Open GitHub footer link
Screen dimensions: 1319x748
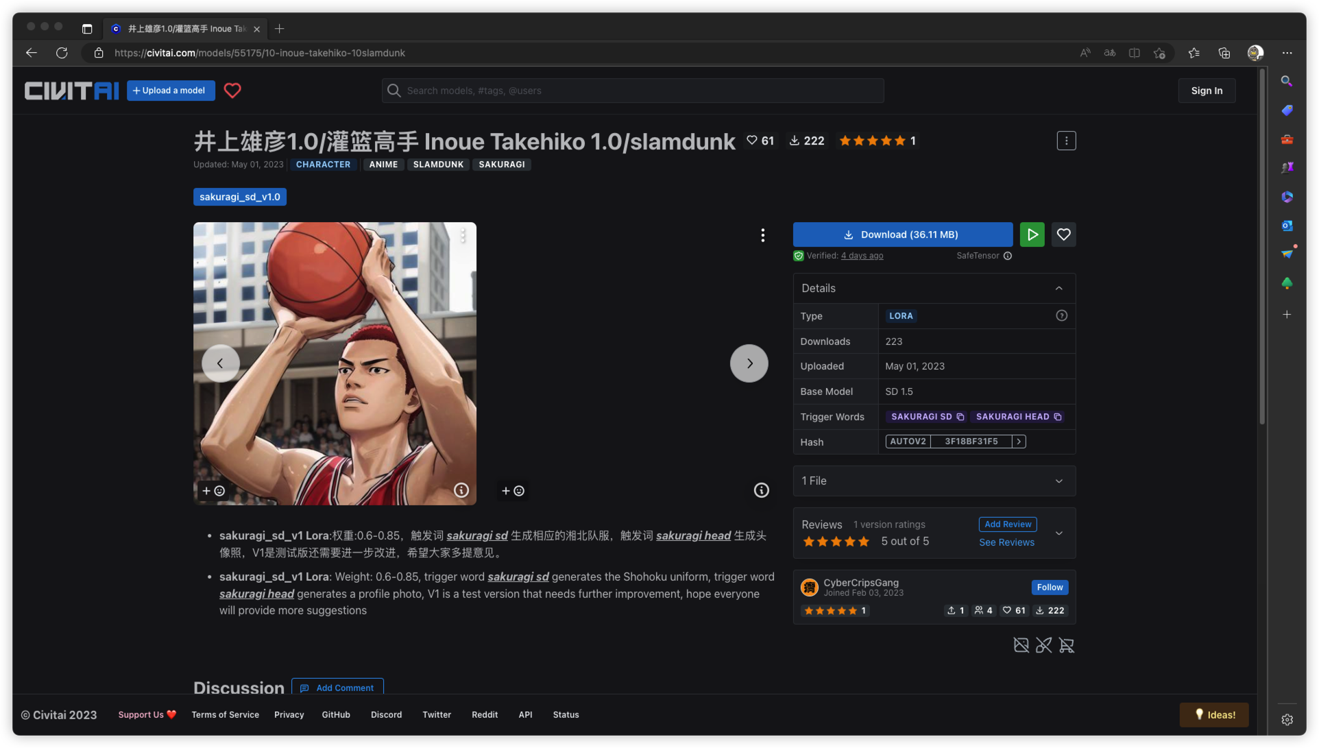(x=336, y=715)
